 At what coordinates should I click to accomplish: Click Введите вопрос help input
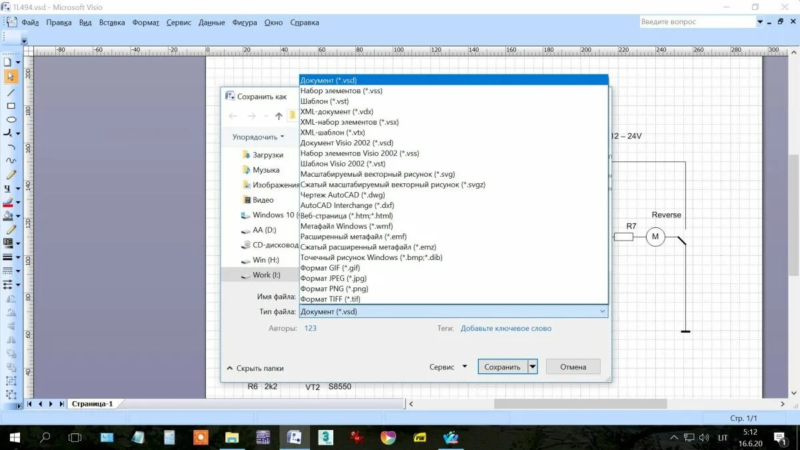(x=697, y=22)
